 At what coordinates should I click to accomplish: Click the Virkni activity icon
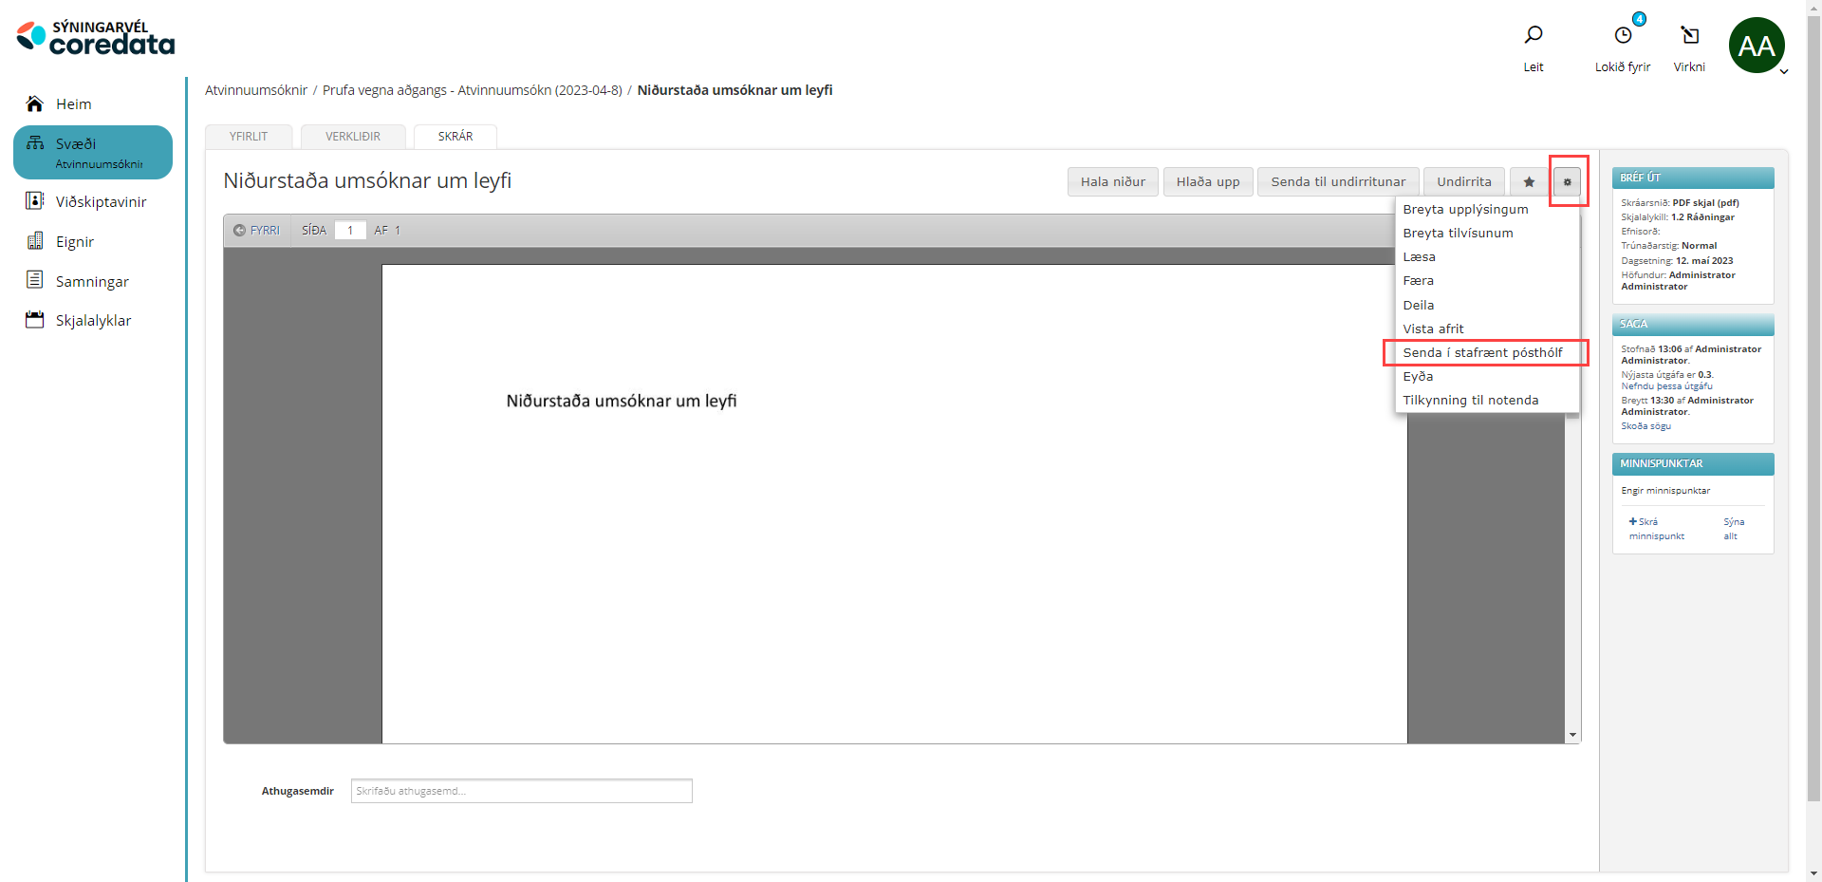(x=1689, y=36)
